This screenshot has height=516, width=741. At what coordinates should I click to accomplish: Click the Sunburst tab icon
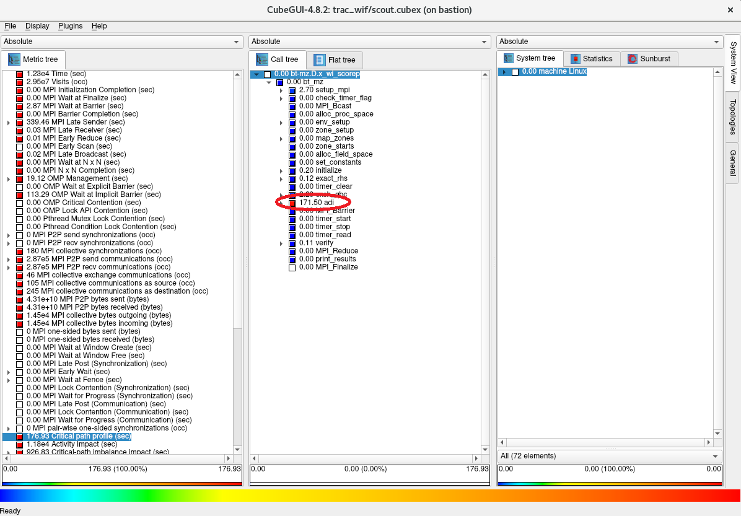tap(632, 59)
